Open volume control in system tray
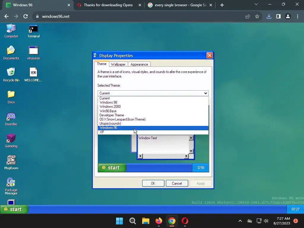The height and width of the screenshot is (228, 304). (266, 221)
